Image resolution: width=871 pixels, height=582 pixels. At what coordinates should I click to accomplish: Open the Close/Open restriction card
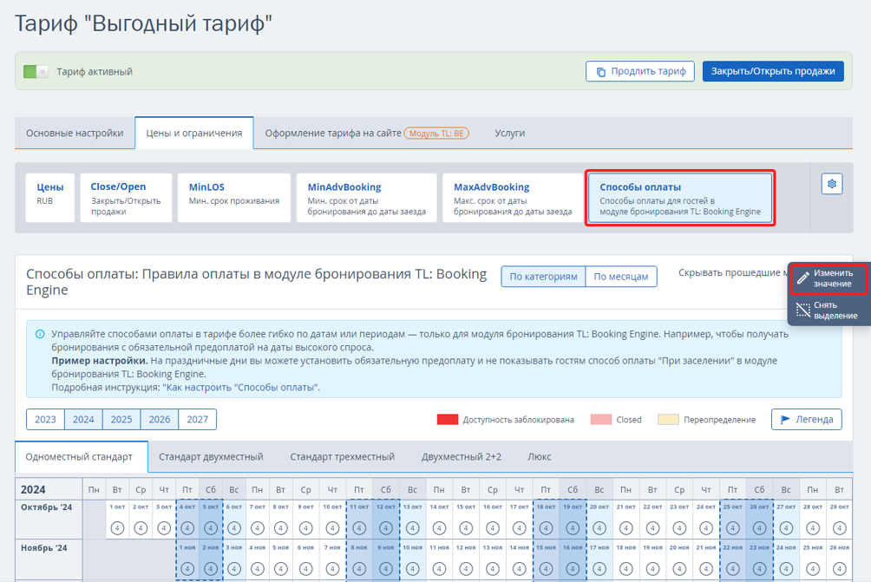point(126,198)
